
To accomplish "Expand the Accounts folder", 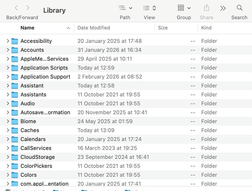I will (8, 50).
